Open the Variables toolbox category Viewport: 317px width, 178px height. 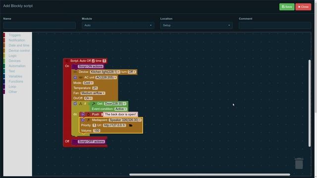pyautogui.click(x=15, y=76)
